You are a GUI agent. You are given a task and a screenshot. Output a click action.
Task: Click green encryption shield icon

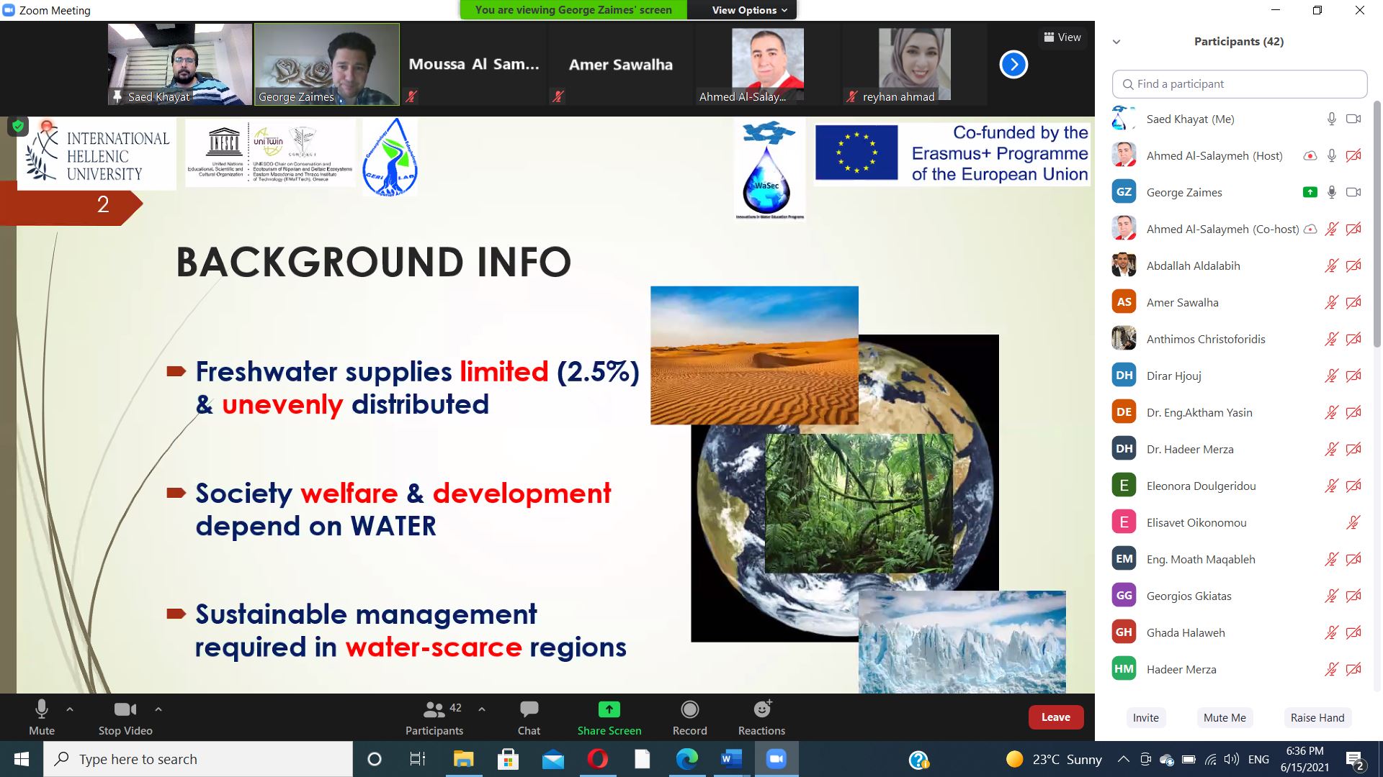[x=18, y=126]
